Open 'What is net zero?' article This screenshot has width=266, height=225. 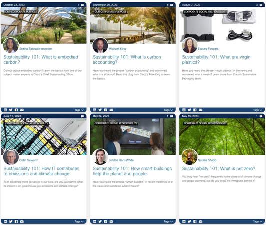(219, 168)
